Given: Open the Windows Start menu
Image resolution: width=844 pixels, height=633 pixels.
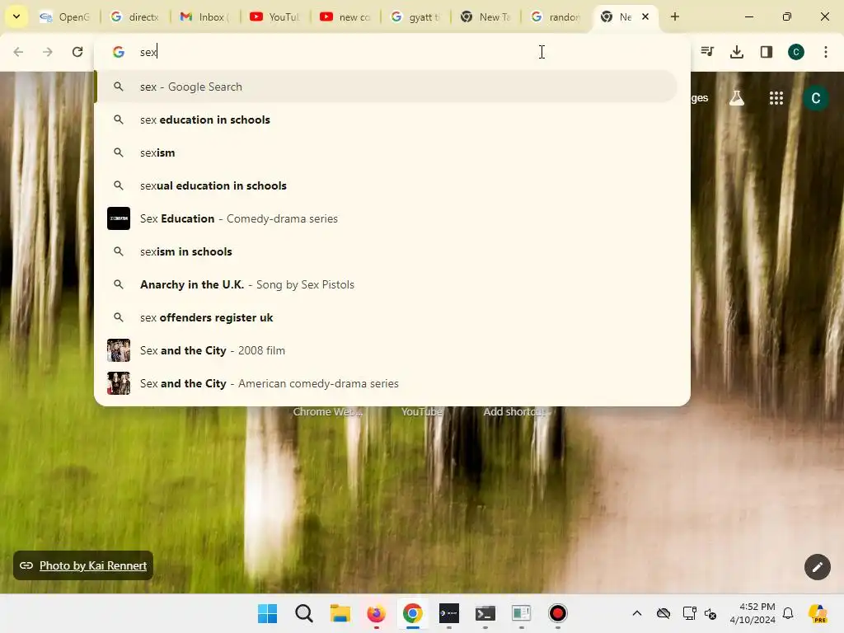Looking at the screenshot, I should pos(268,613).
